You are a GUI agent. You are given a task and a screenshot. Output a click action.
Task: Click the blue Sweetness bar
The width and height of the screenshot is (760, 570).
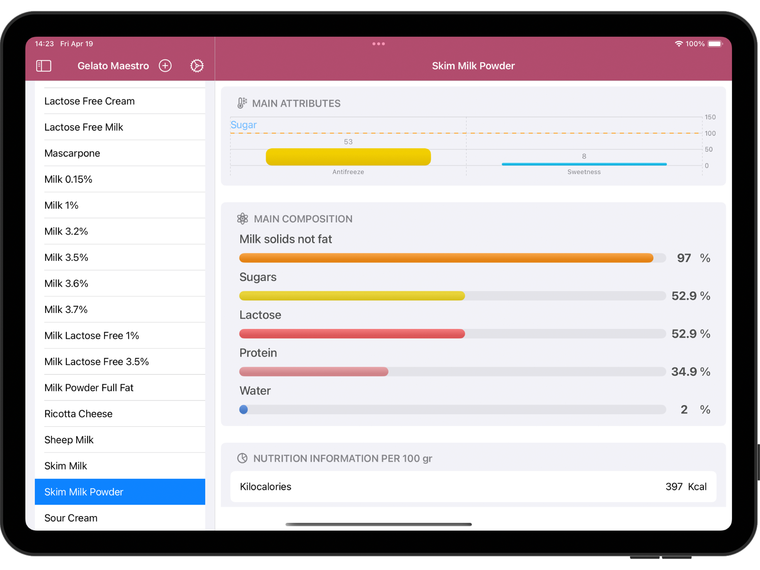584,164
